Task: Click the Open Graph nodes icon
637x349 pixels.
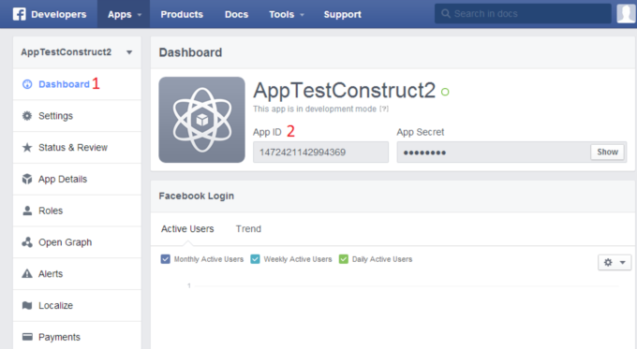Action: 27,242
